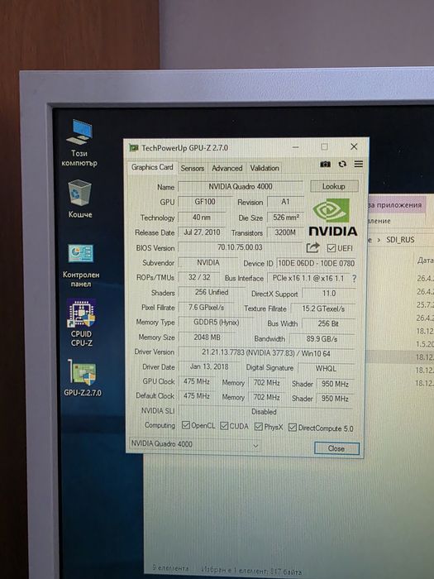The height and width of the screenshot is (579, 434).
Task: Click the BIOS Version field 70.10.75.00.03
Action: (240, 247)
